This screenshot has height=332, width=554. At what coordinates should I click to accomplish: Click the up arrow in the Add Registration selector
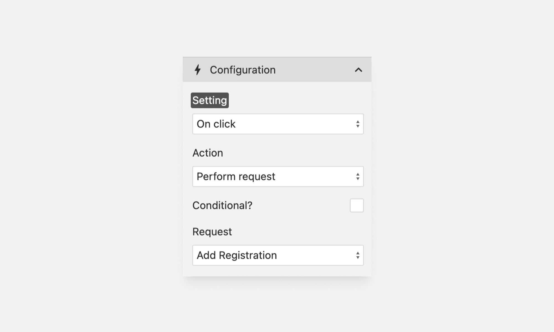pyautogui.click(x=358, y=253)
